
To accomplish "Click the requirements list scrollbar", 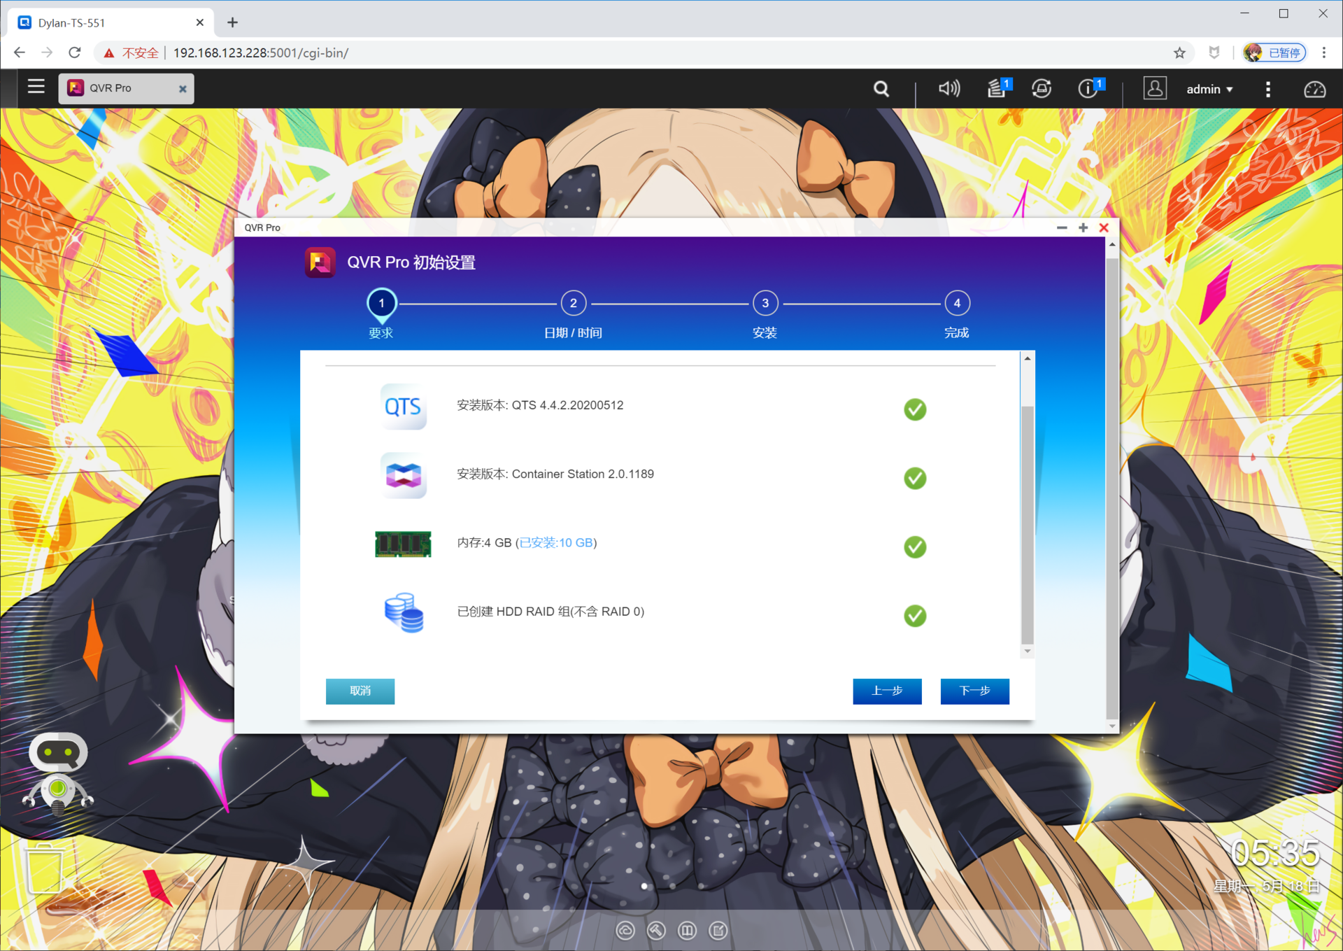I will (1027, 525).
